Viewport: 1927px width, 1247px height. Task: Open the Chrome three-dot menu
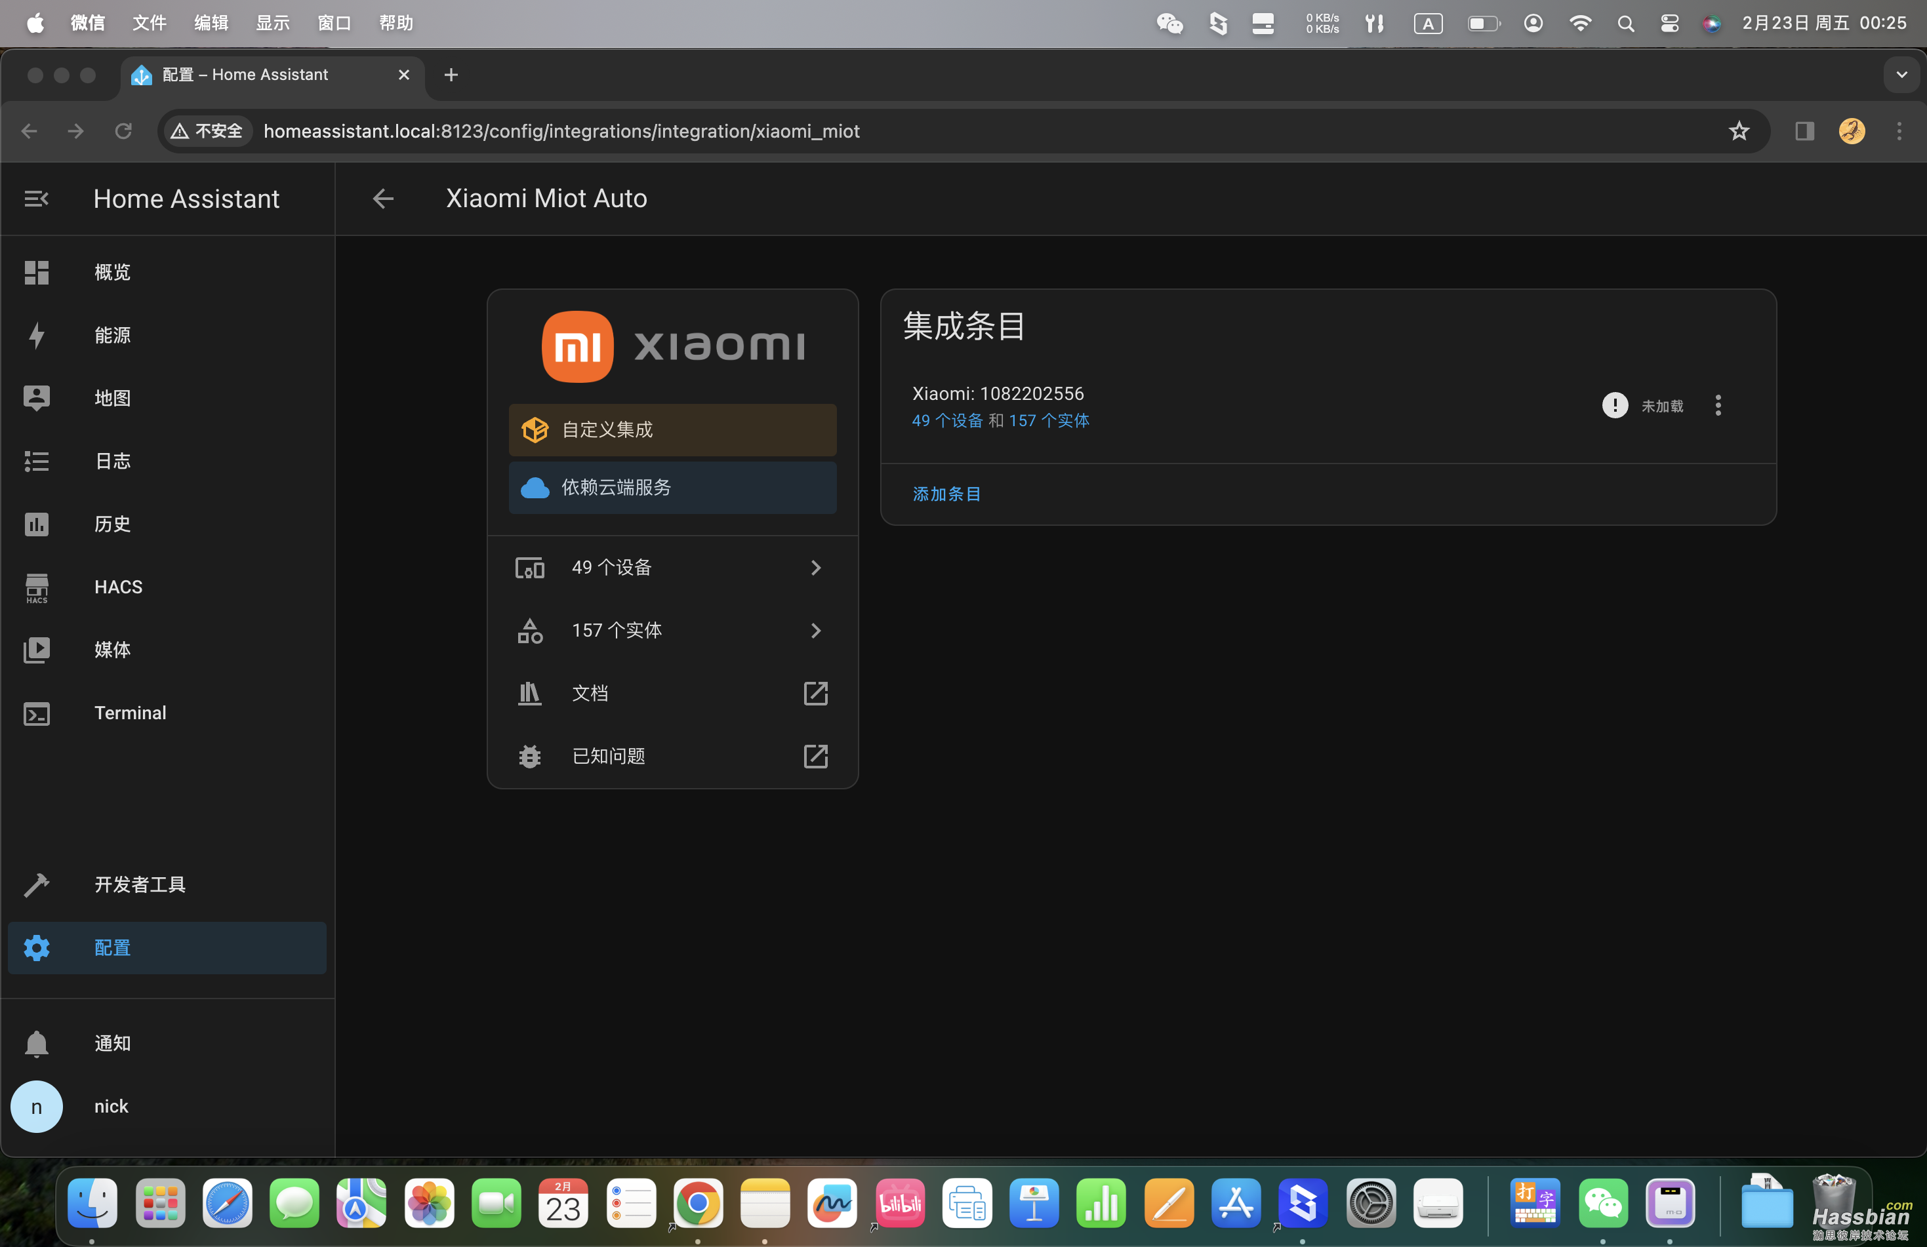point(1899,131)
